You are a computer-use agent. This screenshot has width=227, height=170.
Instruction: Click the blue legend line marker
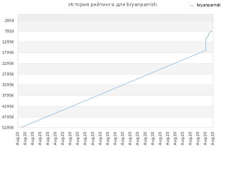(x=192, y=6)
